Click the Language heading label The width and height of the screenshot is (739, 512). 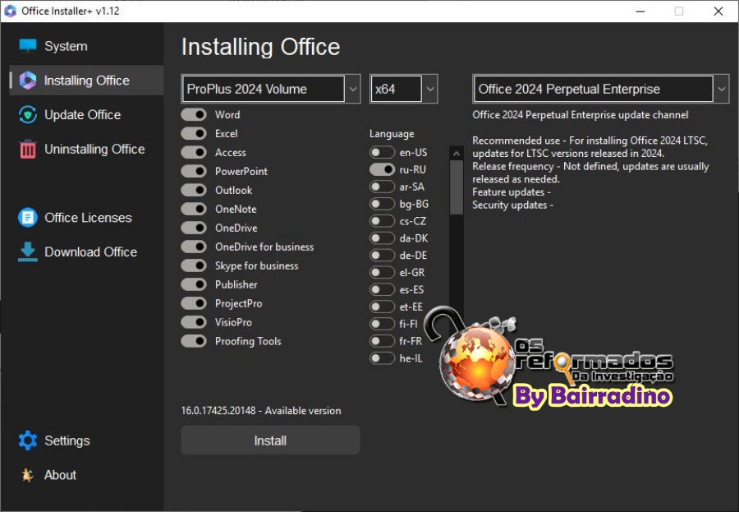(392, 134)
